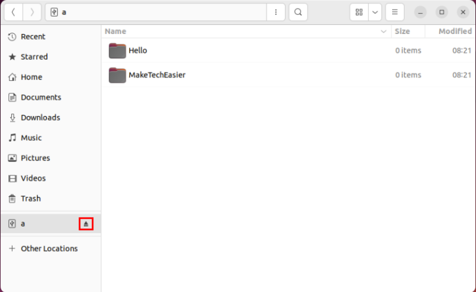476x292 pixels.
Task: Toggle sort order chevron in Name header
Action: tap(383, 32)
